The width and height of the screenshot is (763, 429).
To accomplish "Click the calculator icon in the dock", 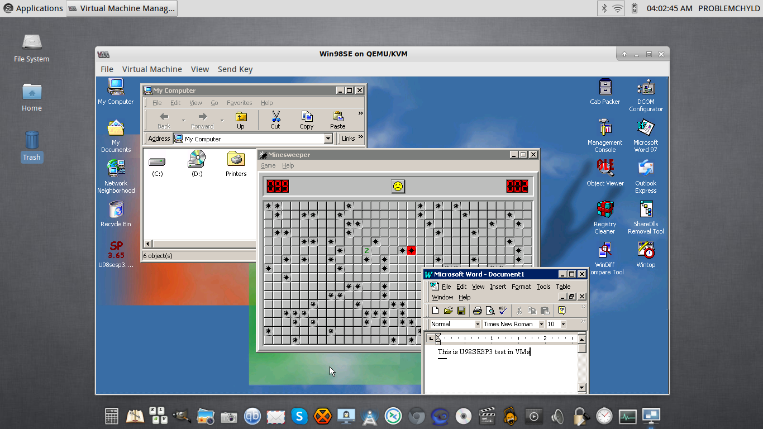I will coord(112,416).
